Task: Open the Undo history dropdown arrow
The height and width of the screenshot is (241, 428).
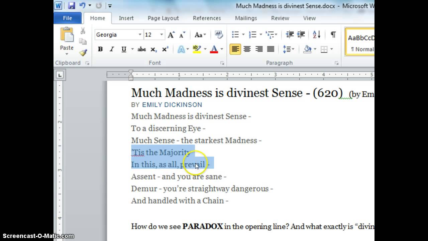Action: click(x=90, y=6)
